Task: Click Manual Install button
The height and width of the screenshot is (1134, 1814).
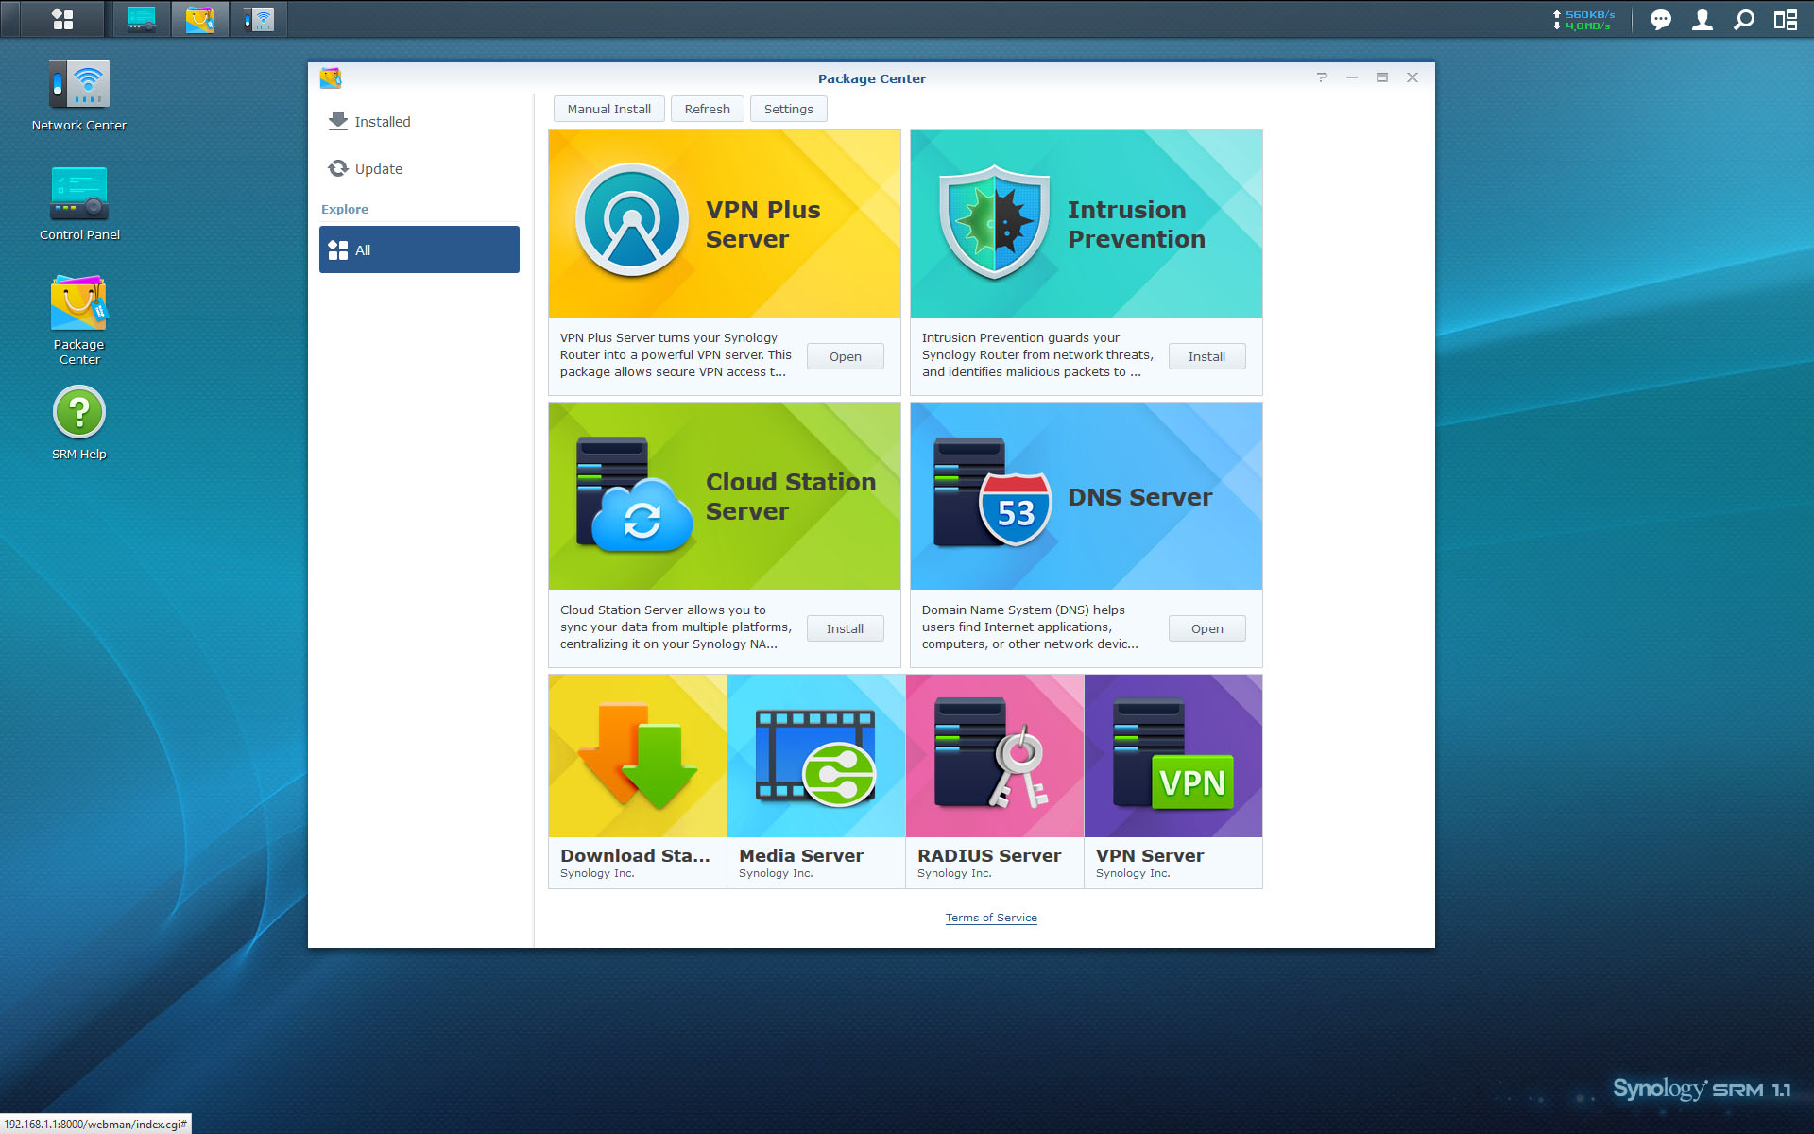Action: 609,109
